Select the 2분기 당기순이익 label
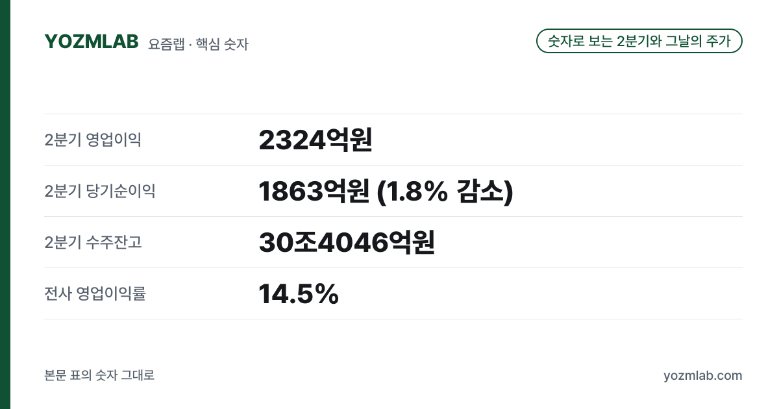 point(100,191)
